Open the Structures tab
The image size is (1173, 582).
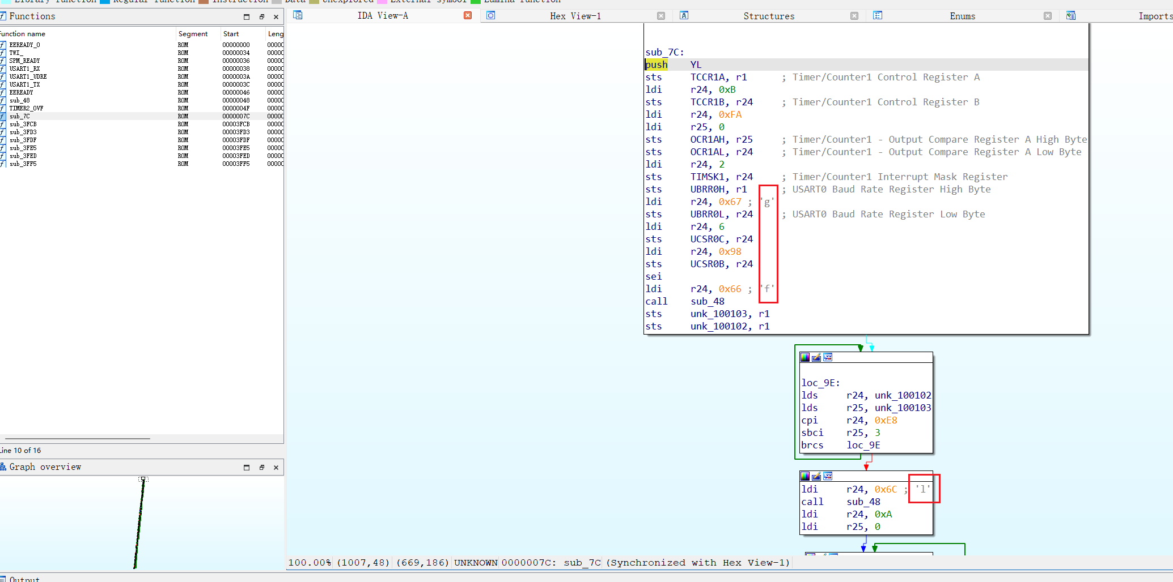769,16
